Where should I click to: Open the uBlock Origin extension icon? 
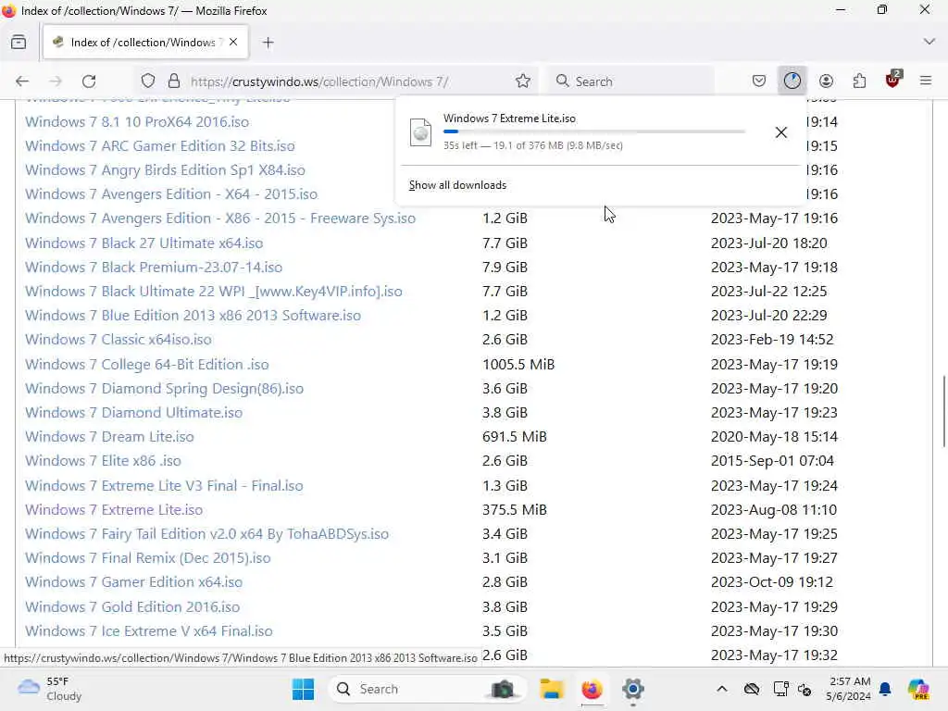(893, 80)
